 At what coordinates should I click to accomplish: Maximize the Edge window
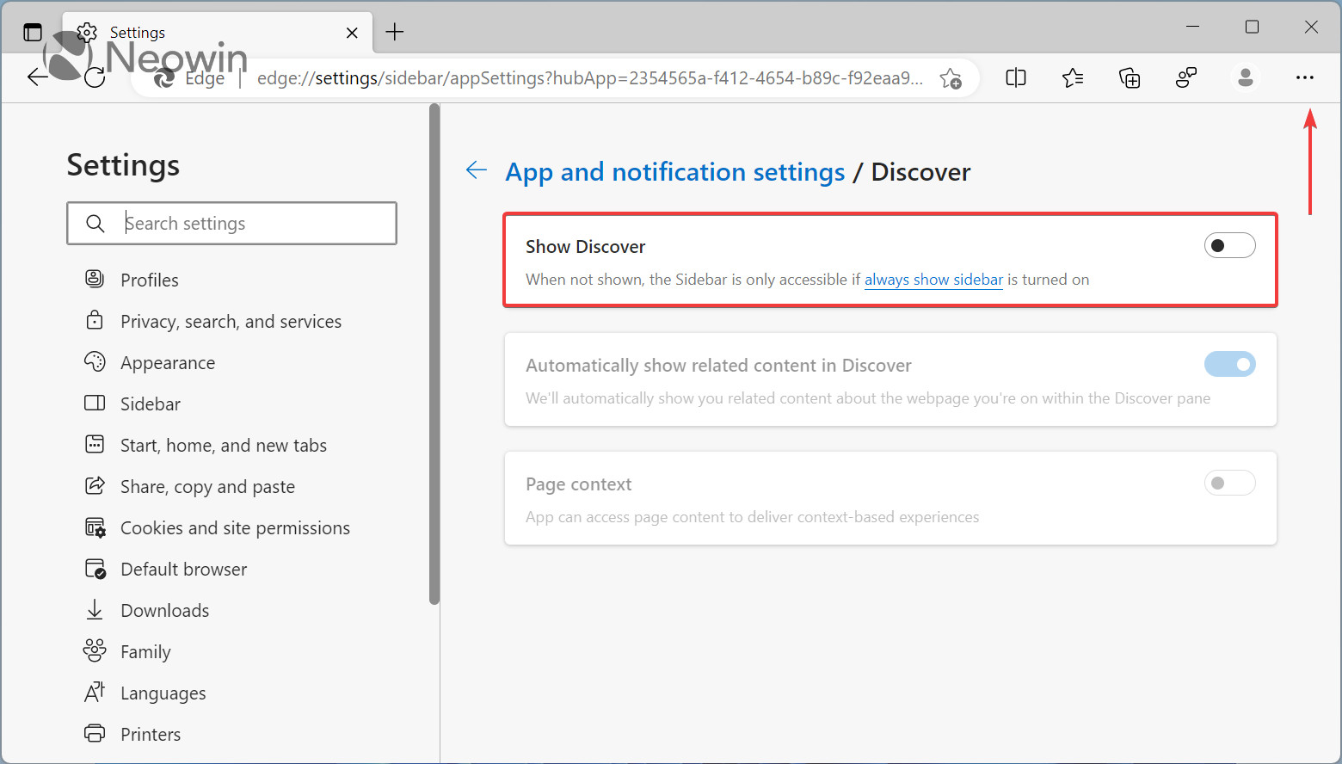1252,27
